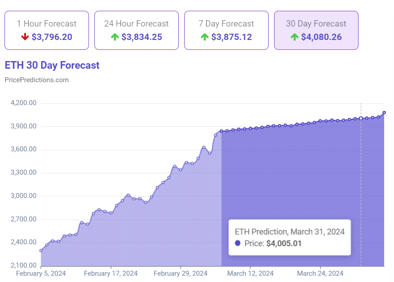This screenshot has height=282, width=394.
Task: Click the green up arrow beside $4,080.26
Action: click(295, 37)
